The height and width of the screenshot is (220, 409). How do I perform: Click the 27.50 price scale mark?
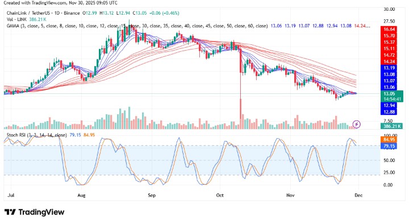click(x=389, y=21)
